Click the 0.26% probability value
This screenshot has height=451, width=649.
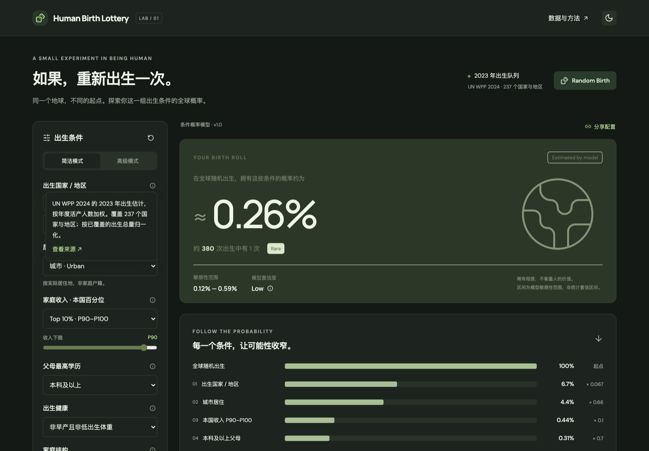point(264,214)
